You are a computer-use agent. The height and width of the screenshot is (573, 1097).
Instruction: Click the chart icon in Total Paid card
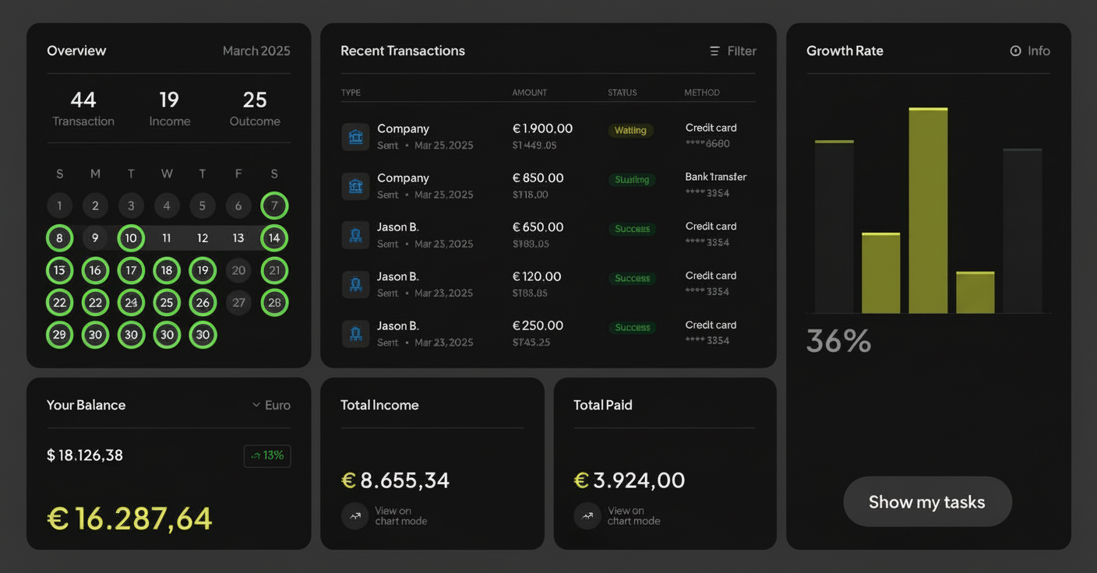[x=587, y=515]
